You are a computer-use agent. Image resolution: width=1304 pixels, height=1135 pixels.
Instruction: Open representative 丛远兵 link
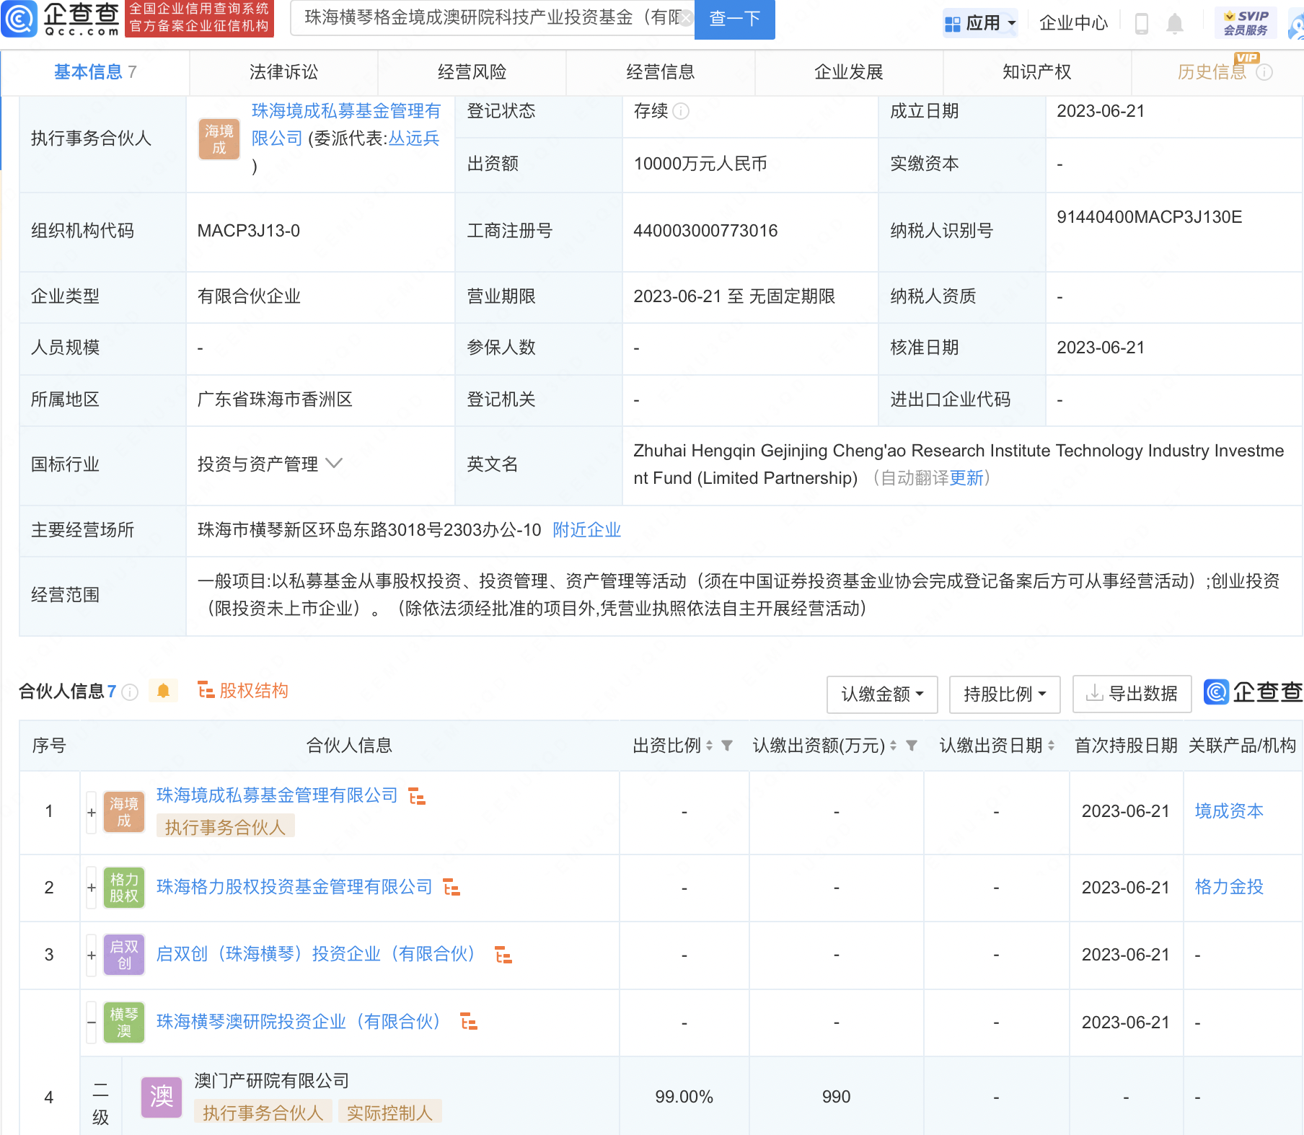coord(414,138)
